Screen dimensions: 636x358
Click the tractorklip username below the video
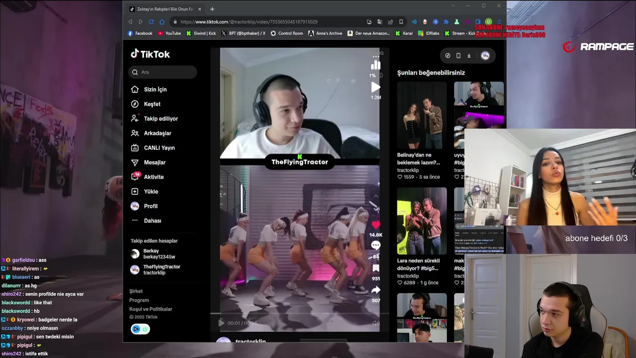(250, 342)
